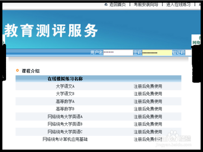
Task: Click 注册后免费使用 for 大学英语C
Action: point(148,132)
